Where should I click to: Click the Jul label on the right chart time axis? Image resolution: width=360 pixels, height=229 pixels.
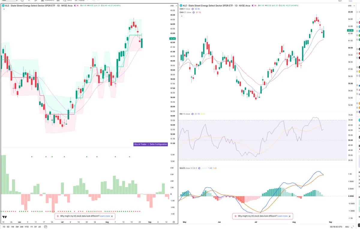[256, 222]
